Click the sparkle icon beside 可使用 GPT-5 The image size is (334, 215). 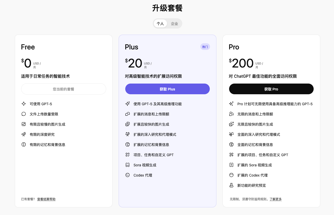[x=24, y=104]
